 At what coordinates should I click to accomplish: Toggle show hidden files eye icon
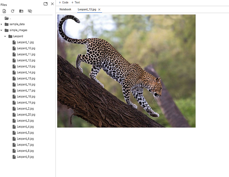(x=30, y=11)
